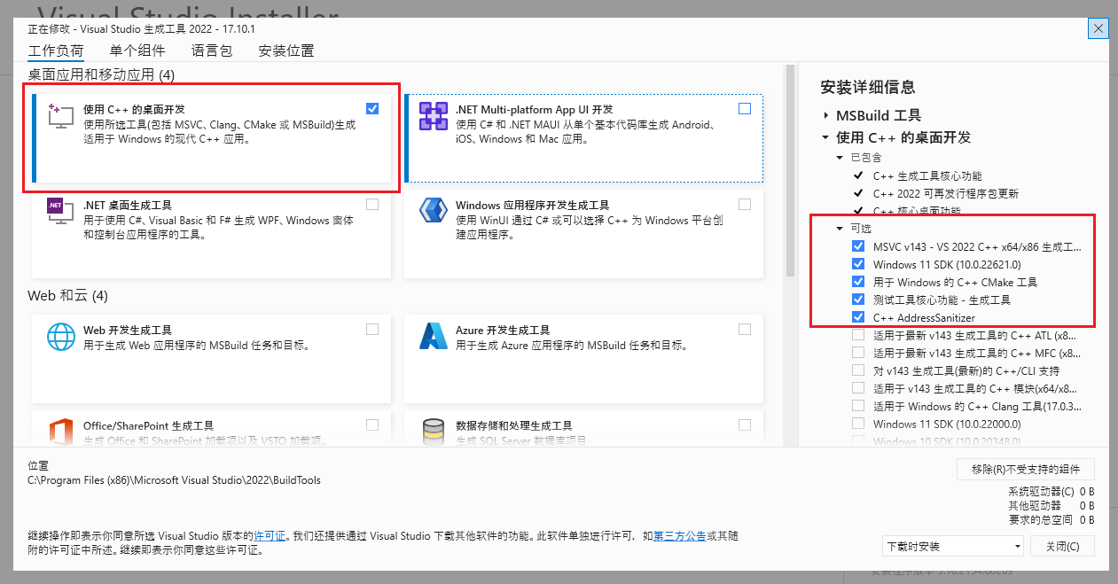Click the 关闭(C) button

1062,546
